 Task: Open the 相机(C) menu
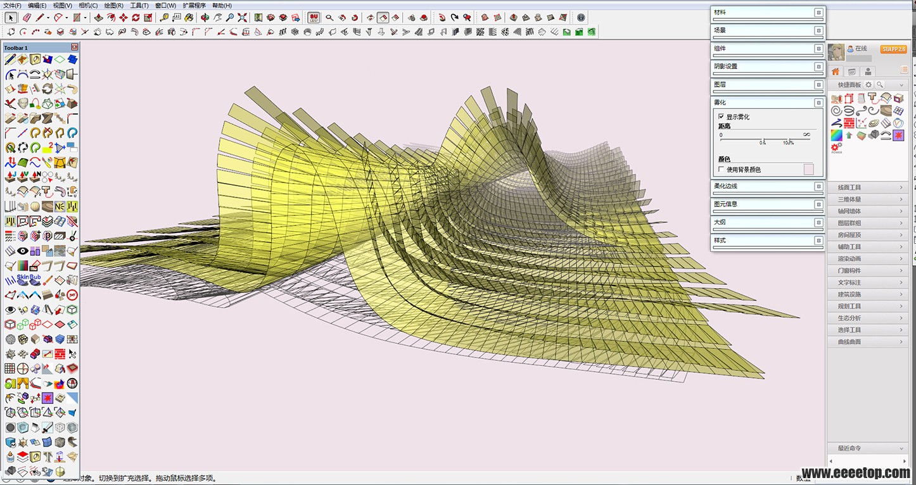click(x=88, y=5)
